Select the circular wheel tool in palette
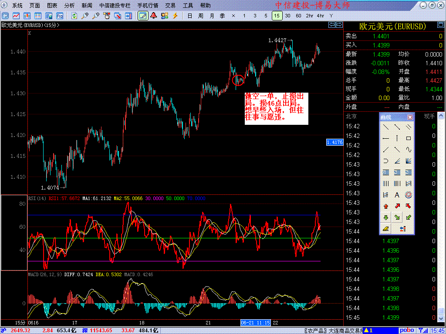 409,195
